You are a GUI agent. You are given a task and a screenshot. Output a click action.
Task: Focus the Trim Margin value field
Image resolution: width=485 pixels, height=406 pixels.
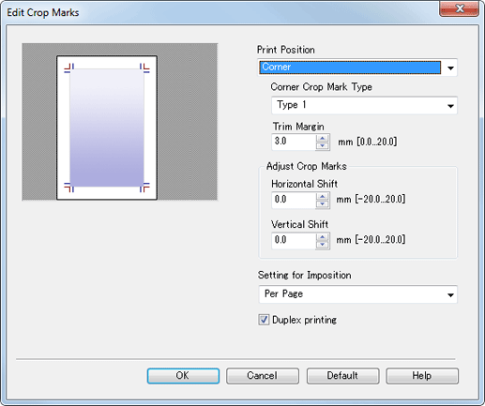[x=294, y=142]
